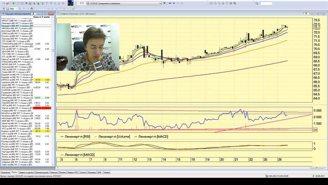Click date marker 18 on time axis
This screenshot has height=185, width=328.
pyautogui.click(x=193, y=160)
